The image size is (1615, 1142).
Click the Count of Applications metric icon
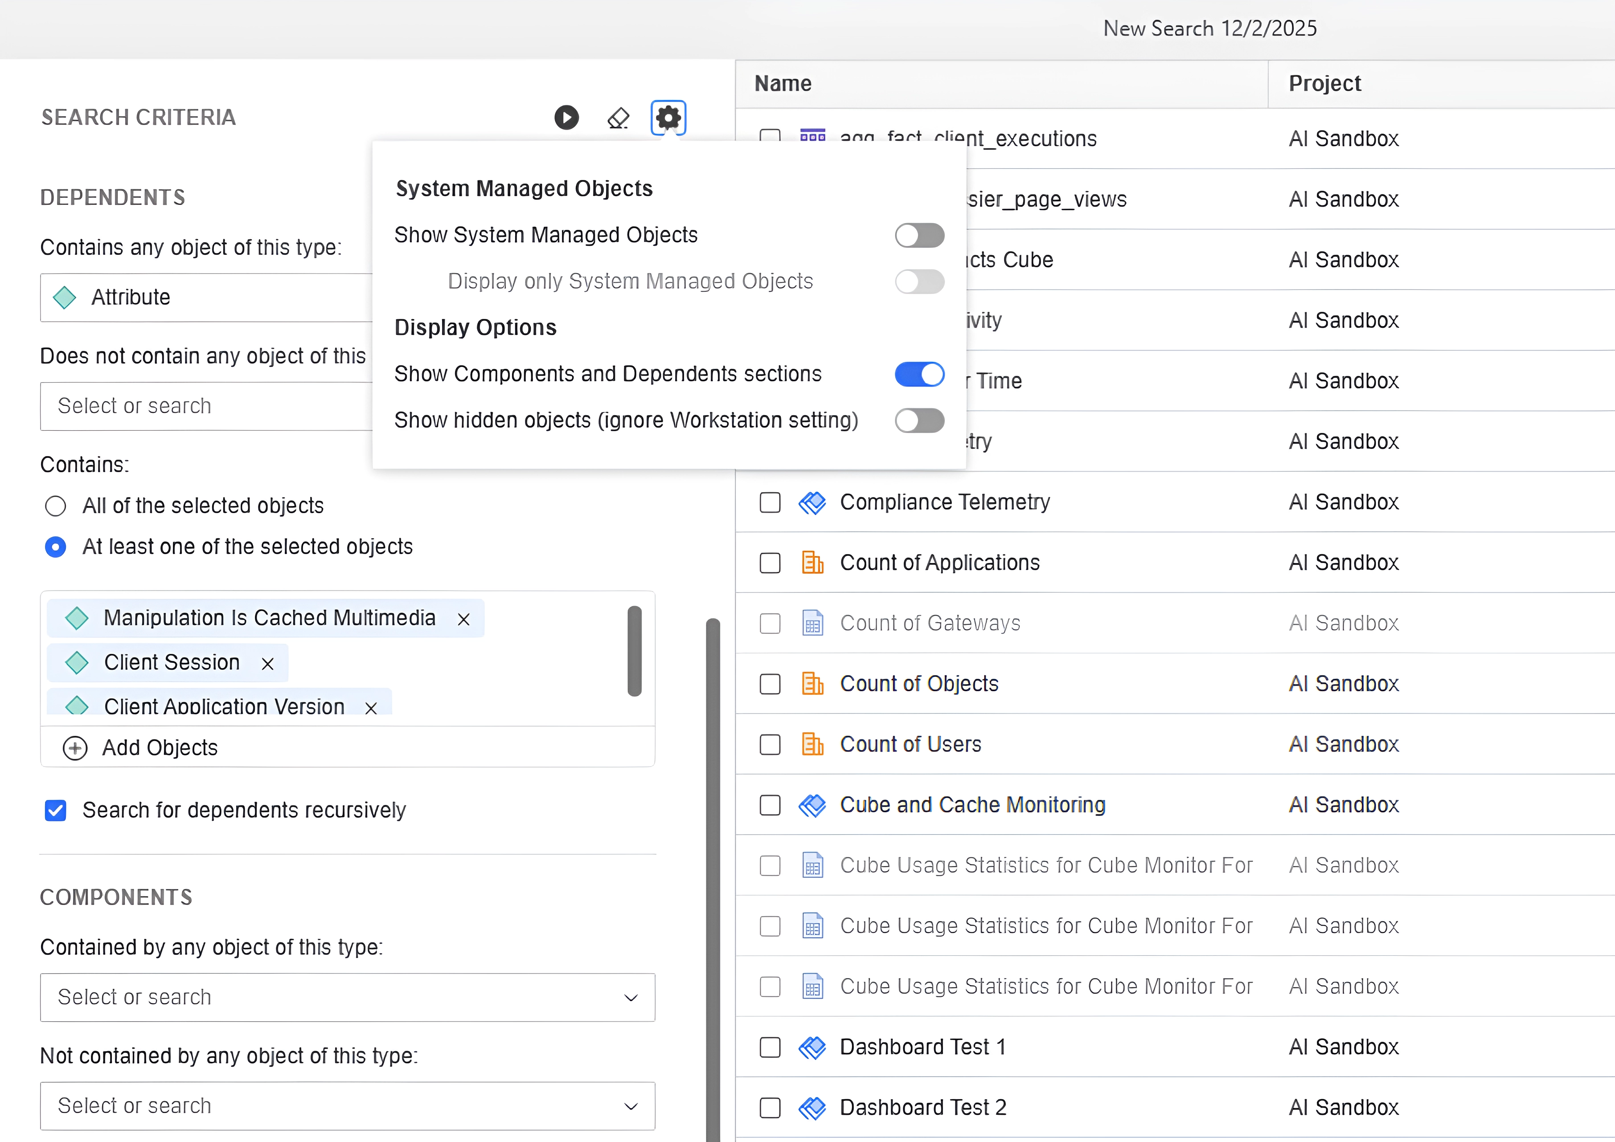tap(812, 563)
